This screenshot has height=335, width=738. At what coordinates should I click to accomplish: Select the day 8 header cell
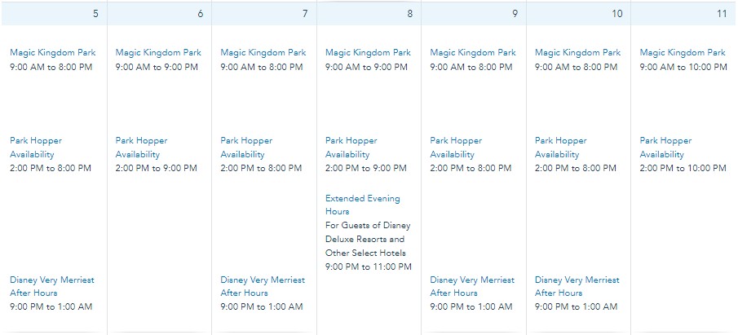(369, 14)
